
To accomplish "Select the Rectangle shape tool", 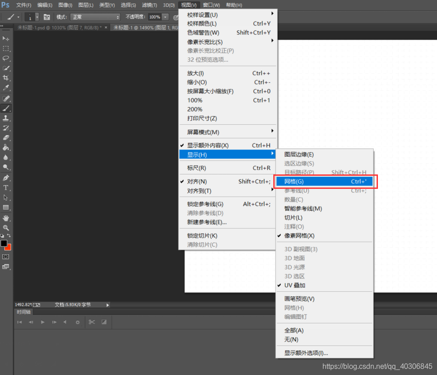I will (5, 207).
